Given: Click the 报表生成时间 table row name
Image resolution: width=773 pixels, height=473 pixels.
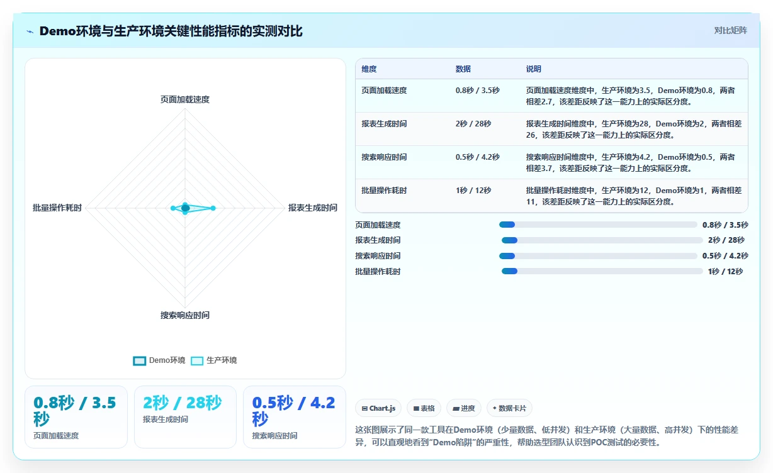Looking at the screenshot, I should tap(384, 124).
